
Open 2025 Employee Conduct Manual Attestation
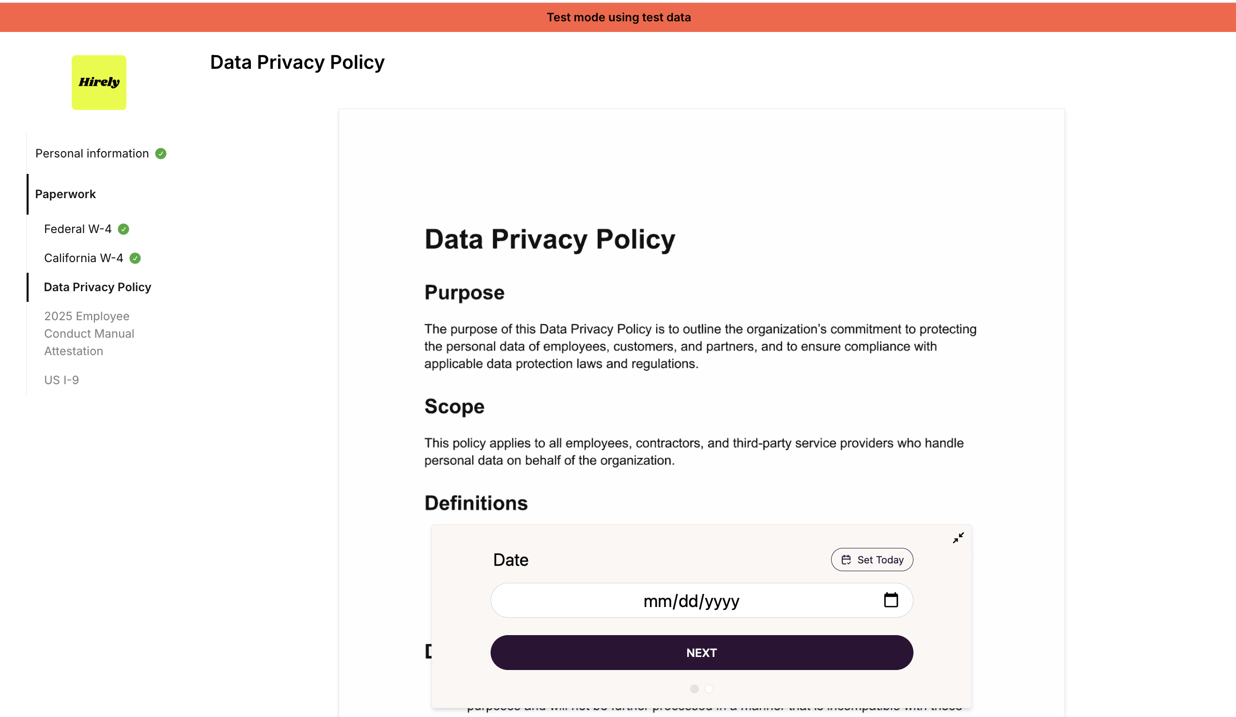(x=89, y=334)
